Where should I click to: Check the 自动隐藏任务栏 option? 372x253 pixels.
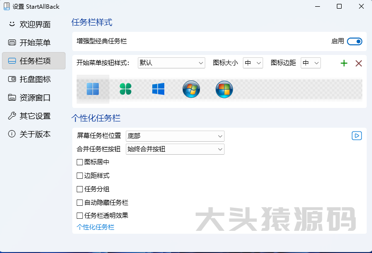click(80, 203)
